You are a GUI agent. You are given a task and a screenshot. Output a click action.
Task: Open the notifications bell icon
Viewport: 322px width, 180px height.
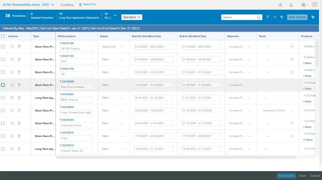tap(291, 5)
